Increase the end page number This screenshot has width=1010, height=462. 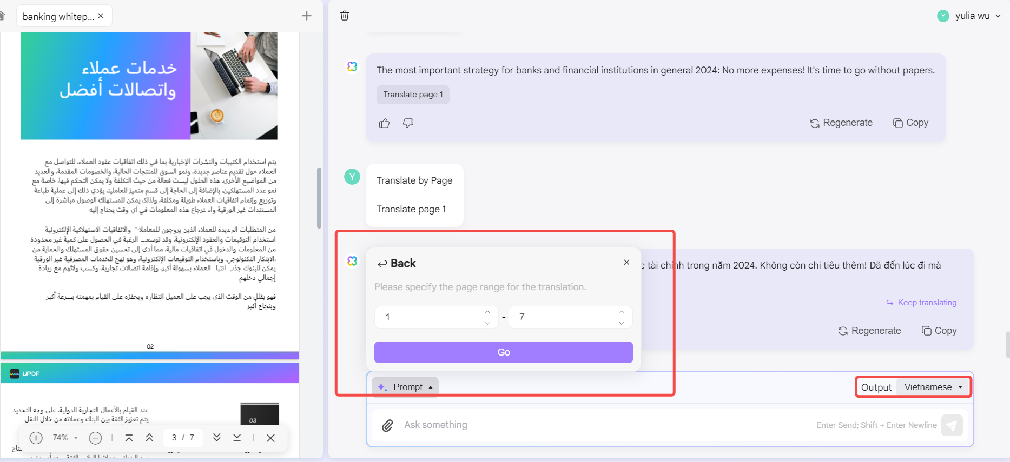coord(622,312)
